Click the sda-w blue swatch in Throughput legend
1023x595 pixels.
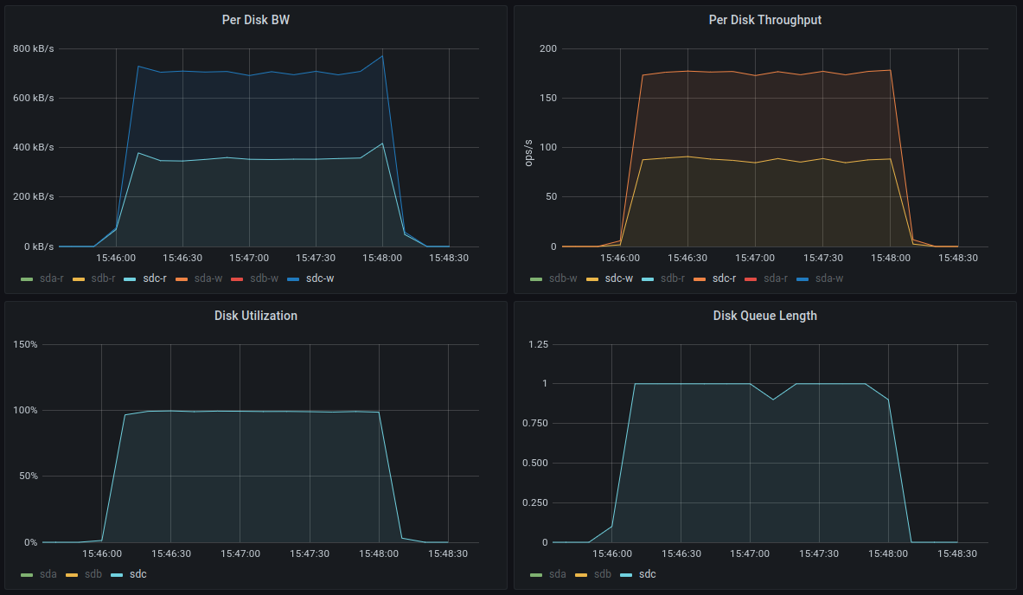click(x=802, y=279)
